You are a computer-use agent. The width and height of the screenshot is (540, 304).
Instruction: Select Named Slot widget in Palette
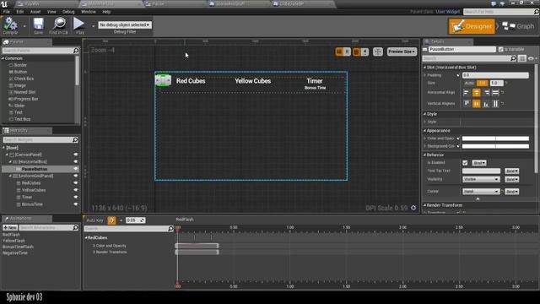[x=24, y=92]
